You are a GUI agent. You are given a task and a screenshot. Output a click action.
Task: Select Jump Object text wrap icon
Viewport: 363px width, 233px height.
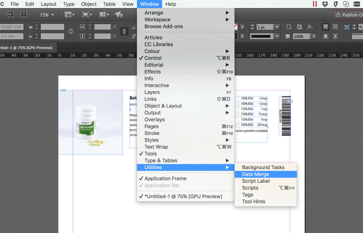point(335,36)
